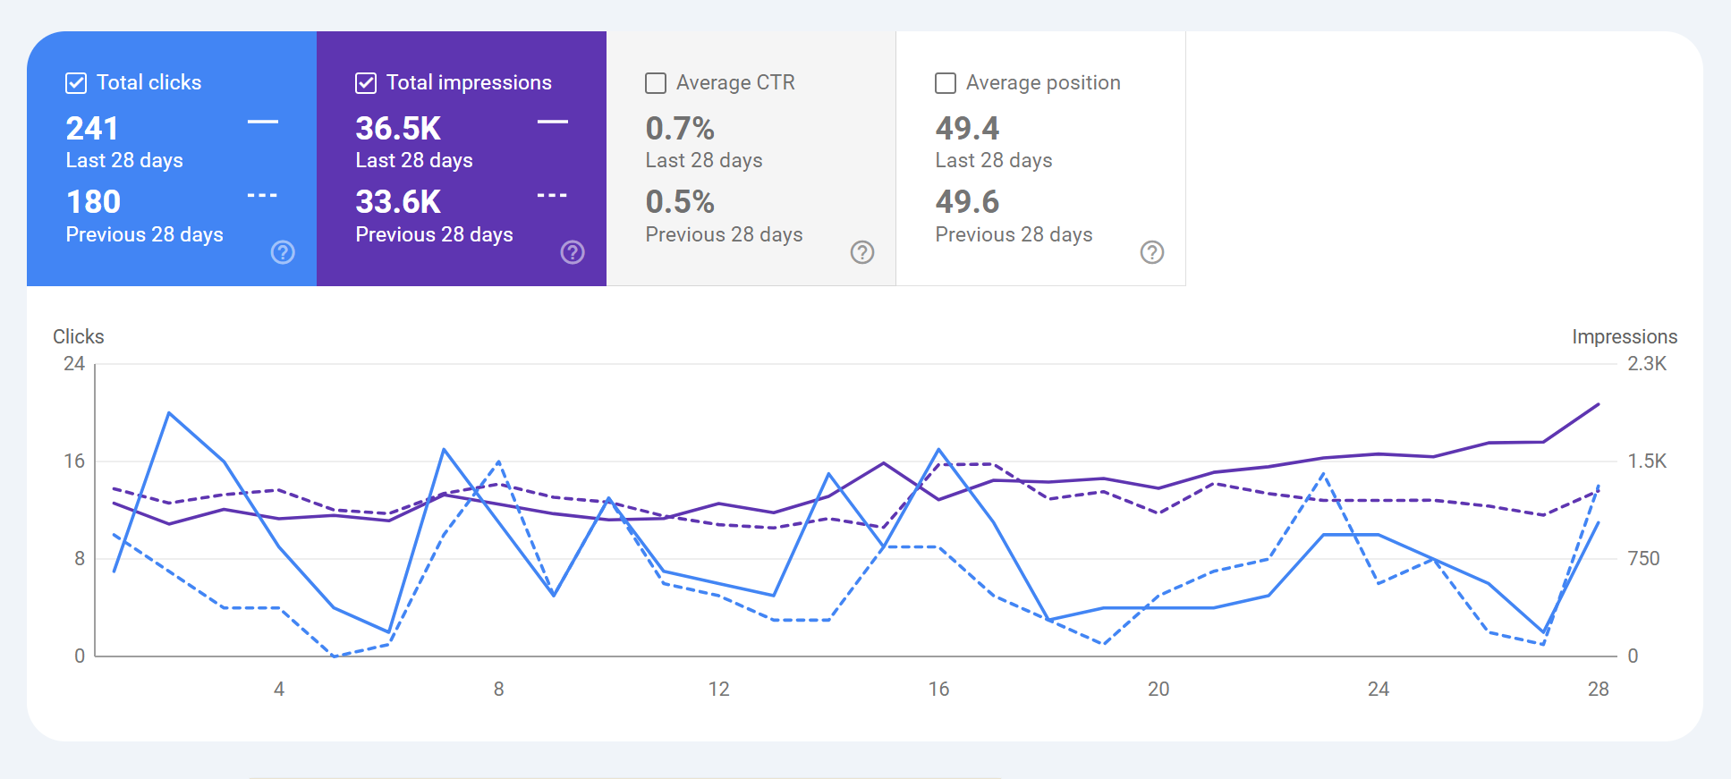
Task: Click day 16 on the chart x-axis
Action: click(x=938, y=689)
